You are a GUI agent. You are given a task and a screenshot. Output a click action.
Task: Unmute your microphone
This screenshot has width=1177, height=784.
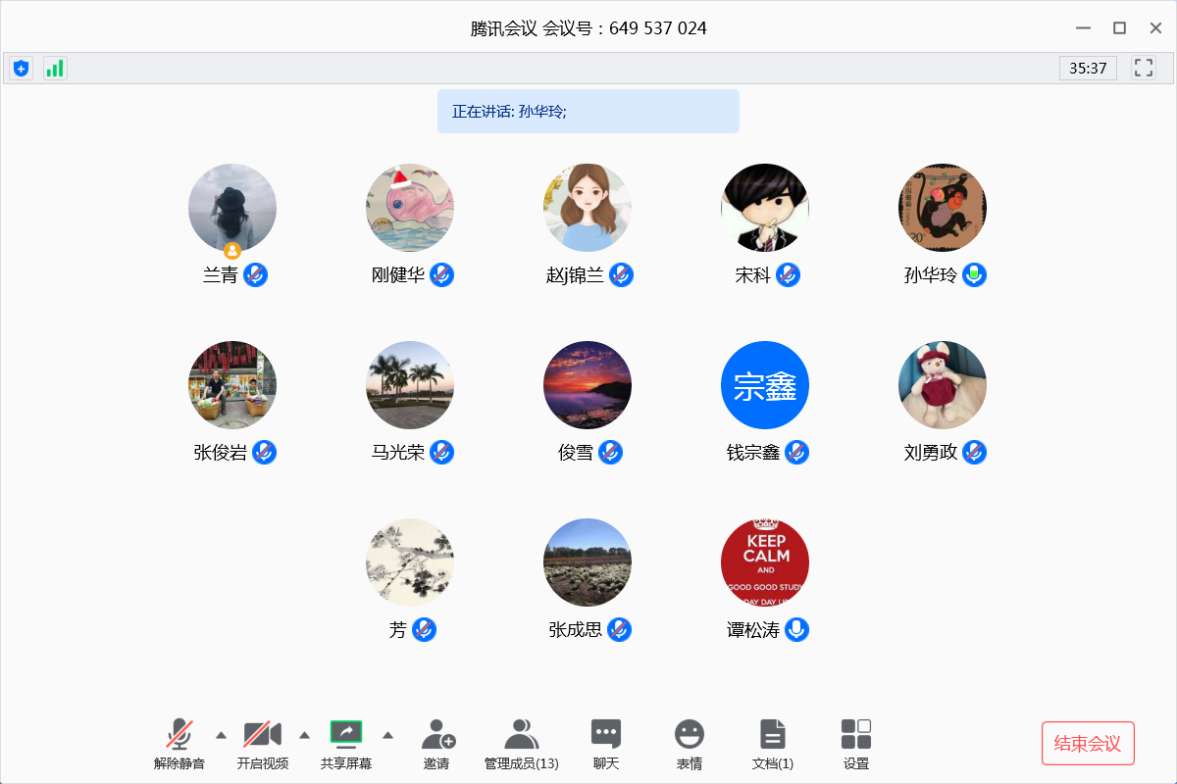[x=179, y=735]
